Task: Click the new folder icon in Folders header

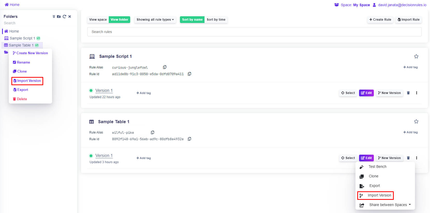Action: pyautogui.click(x=59, y=17)
